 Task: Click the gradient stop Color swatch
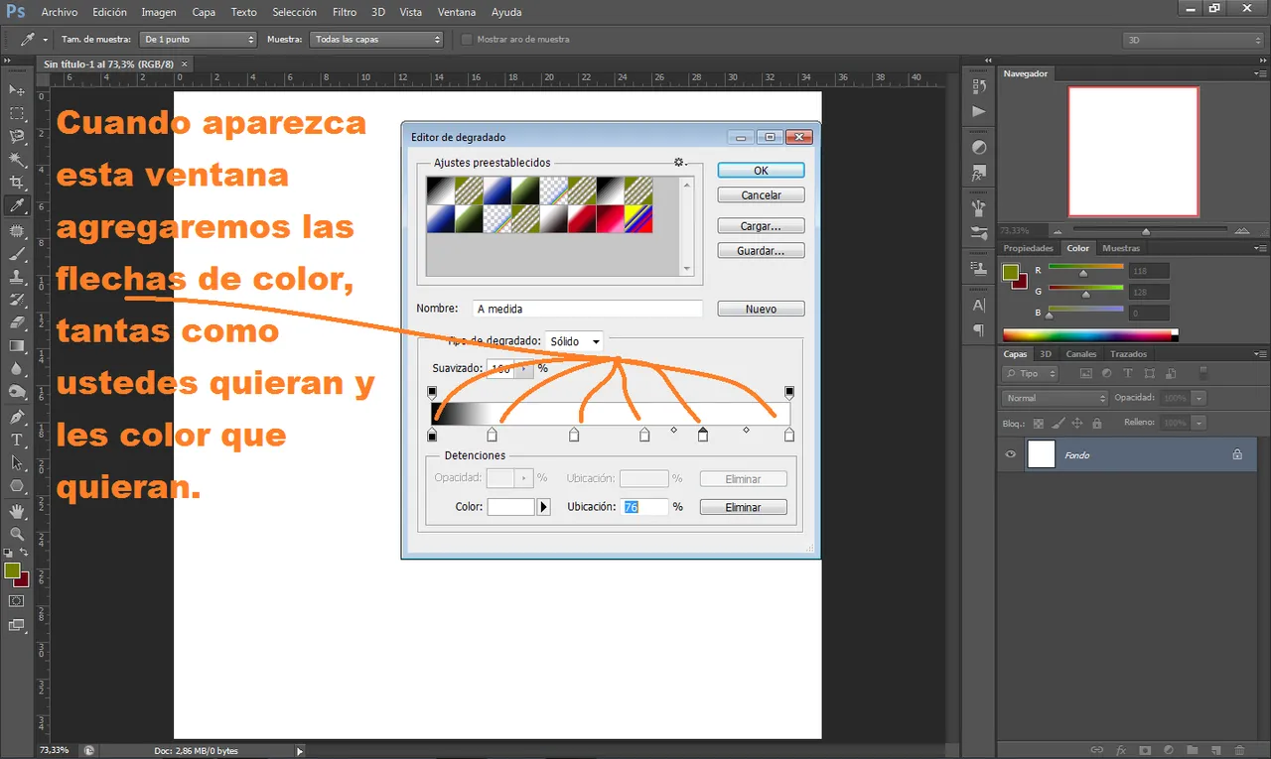[x=511, y=507]
